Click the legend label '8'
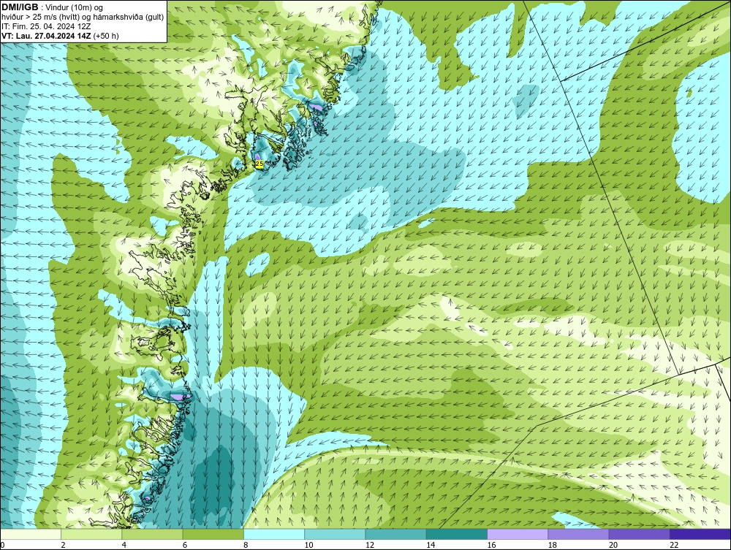Image resolution: width=731 pixels, height=550 pixels. click(246, 546)
